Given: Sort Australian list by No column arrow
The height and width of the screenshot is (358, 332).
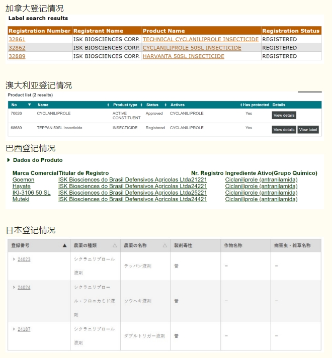Looking at the screenshot, I should [29, 105].
